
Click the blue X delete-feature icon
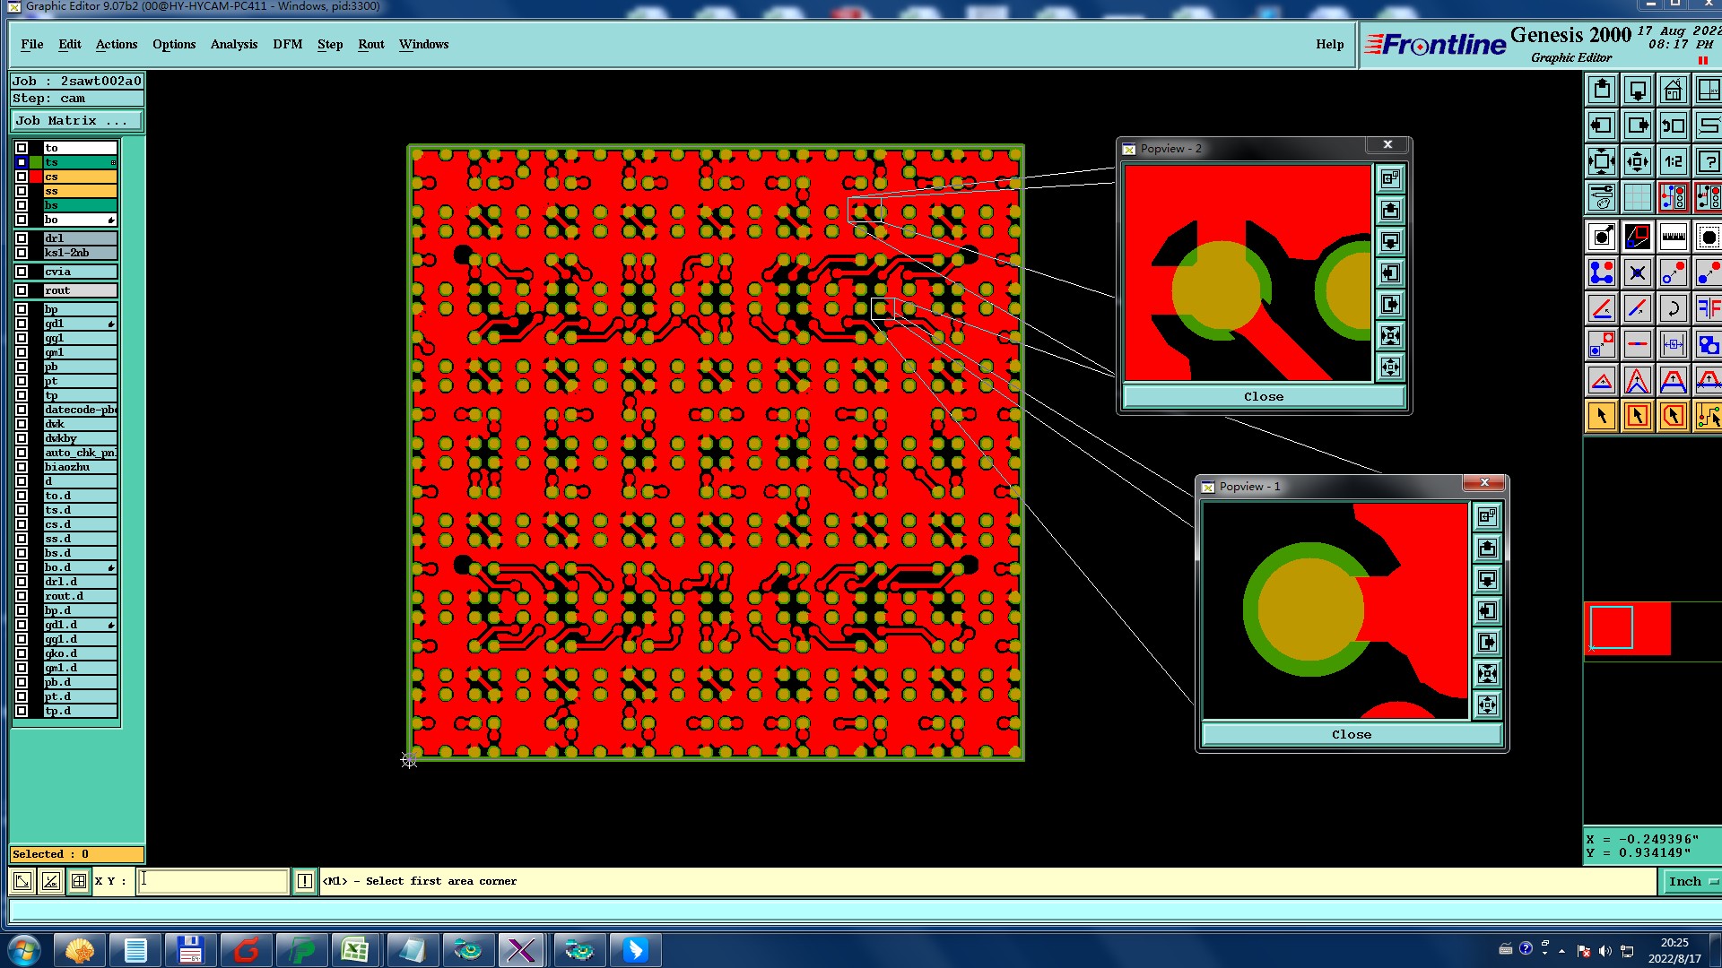1637,272
